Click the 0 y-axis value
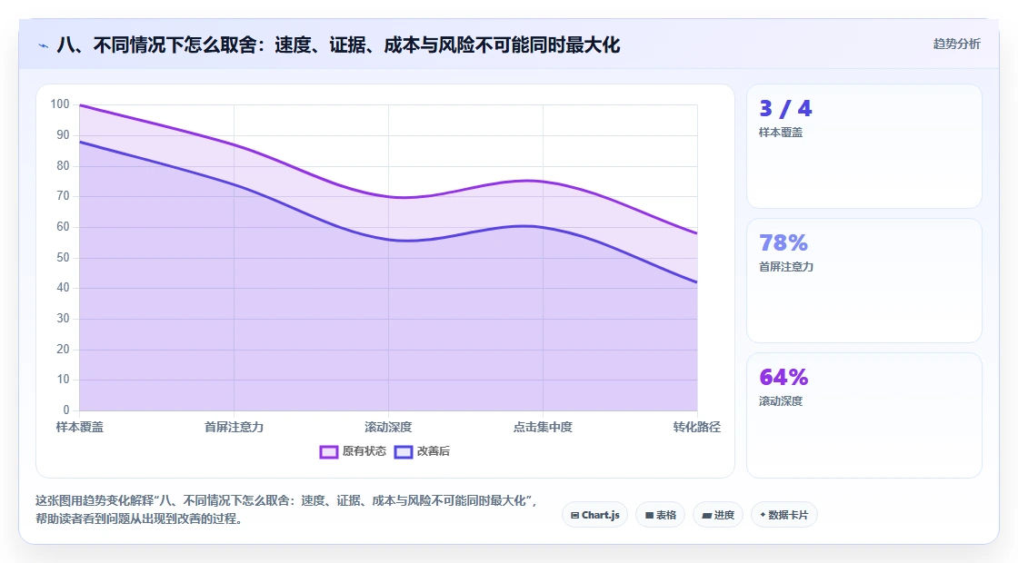 coord(66,410)
